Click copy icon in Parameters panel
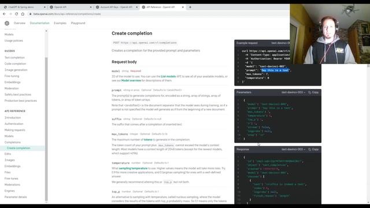 (x=310, y=92)
